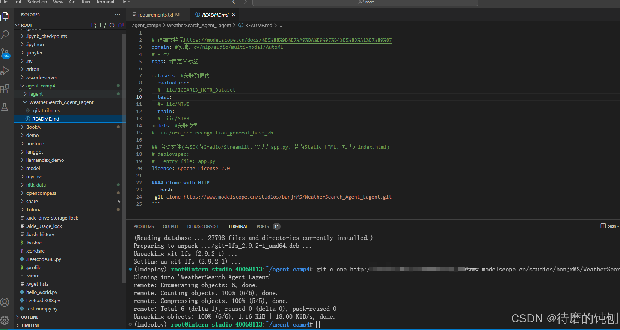Open the Run menu

click(86, 2)
